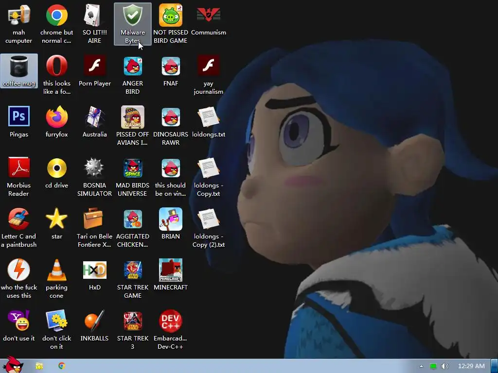Image resolution: width=498 pixels, height=373 pixels.
Task: Click "this should be on vin..." icon
Action: [171, 177]
